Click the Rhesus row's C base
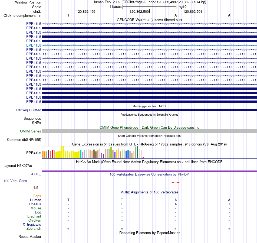Viewport: 257px width, 243px height. pyautogui.click(x=122, y=204)
